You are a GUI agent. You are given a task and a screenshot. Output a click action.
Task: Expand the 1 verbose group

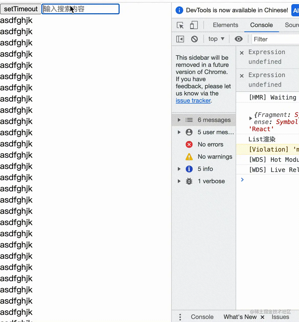point(179,181)
